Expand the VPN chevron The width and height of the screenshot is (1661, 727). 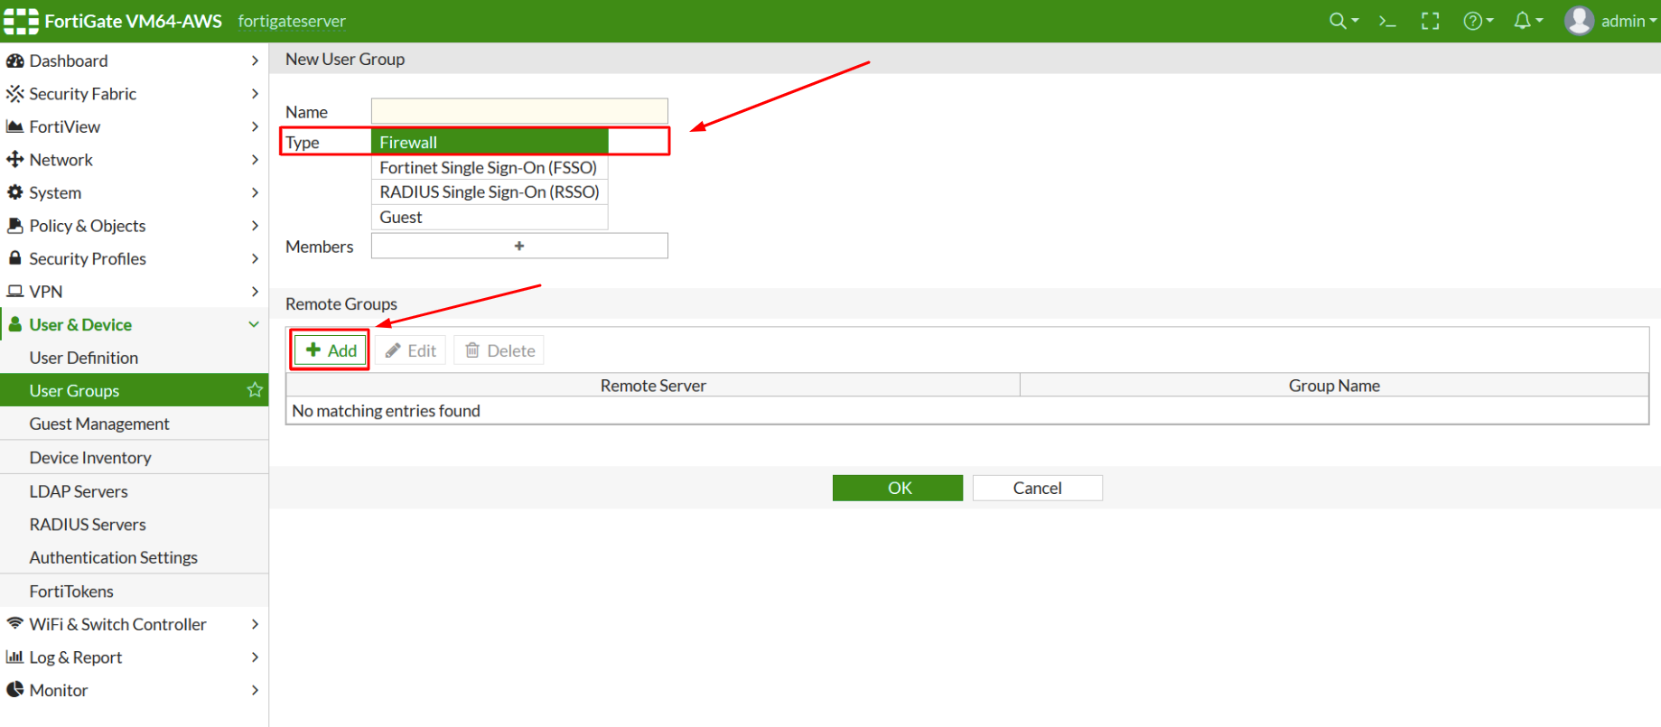[255, 292]
